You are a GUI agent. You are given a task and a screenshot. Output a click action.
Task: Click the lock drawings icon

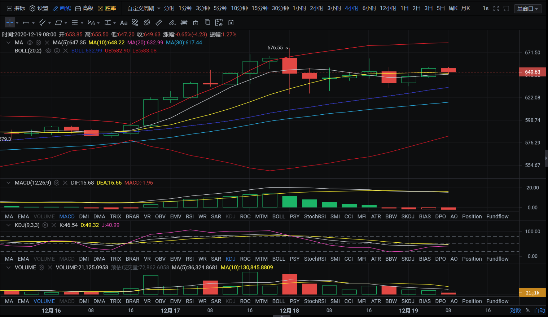point(196,23)
